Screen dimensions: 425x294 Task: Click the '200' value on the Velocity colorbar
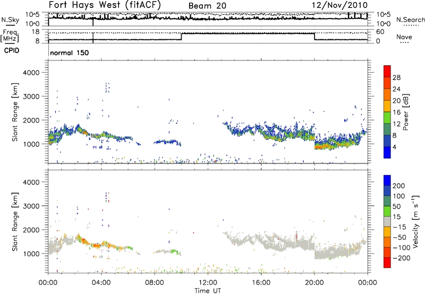399,186
